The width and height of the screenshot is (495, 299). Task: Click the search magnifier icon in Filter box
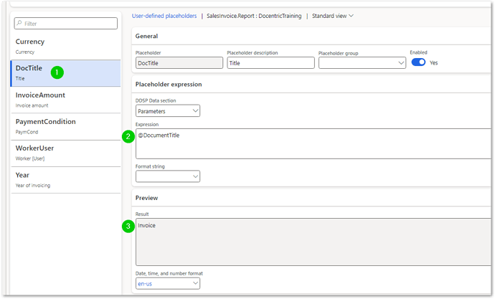coord(20,24)
